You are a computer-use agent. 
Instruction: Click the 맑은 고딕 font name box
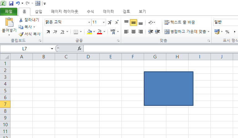(66, 22)
